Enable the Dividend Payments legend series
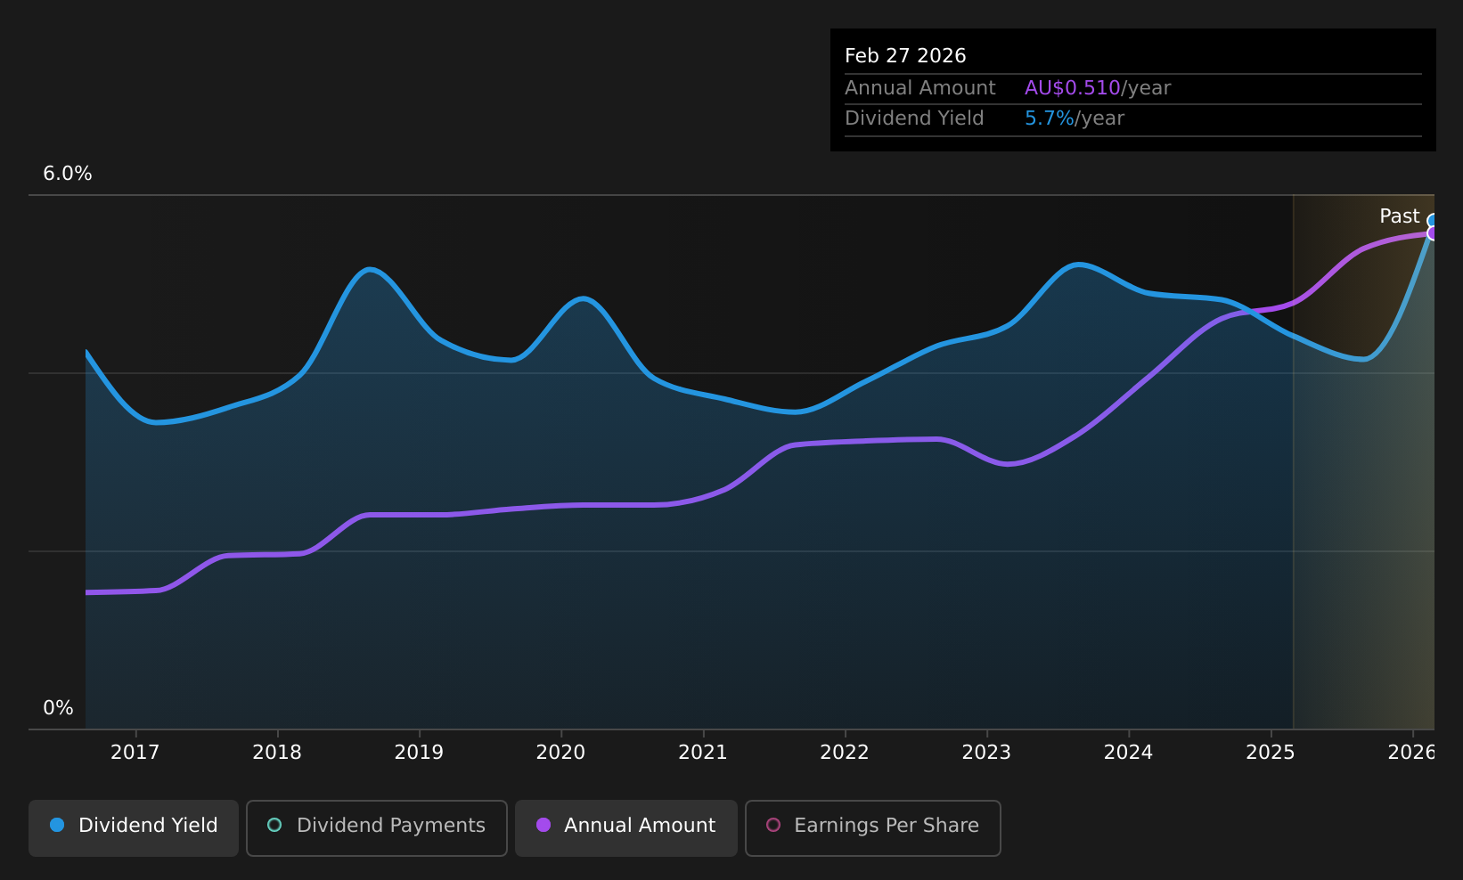The height and width of the screenshot is (880, 1463). click(377, 828)
